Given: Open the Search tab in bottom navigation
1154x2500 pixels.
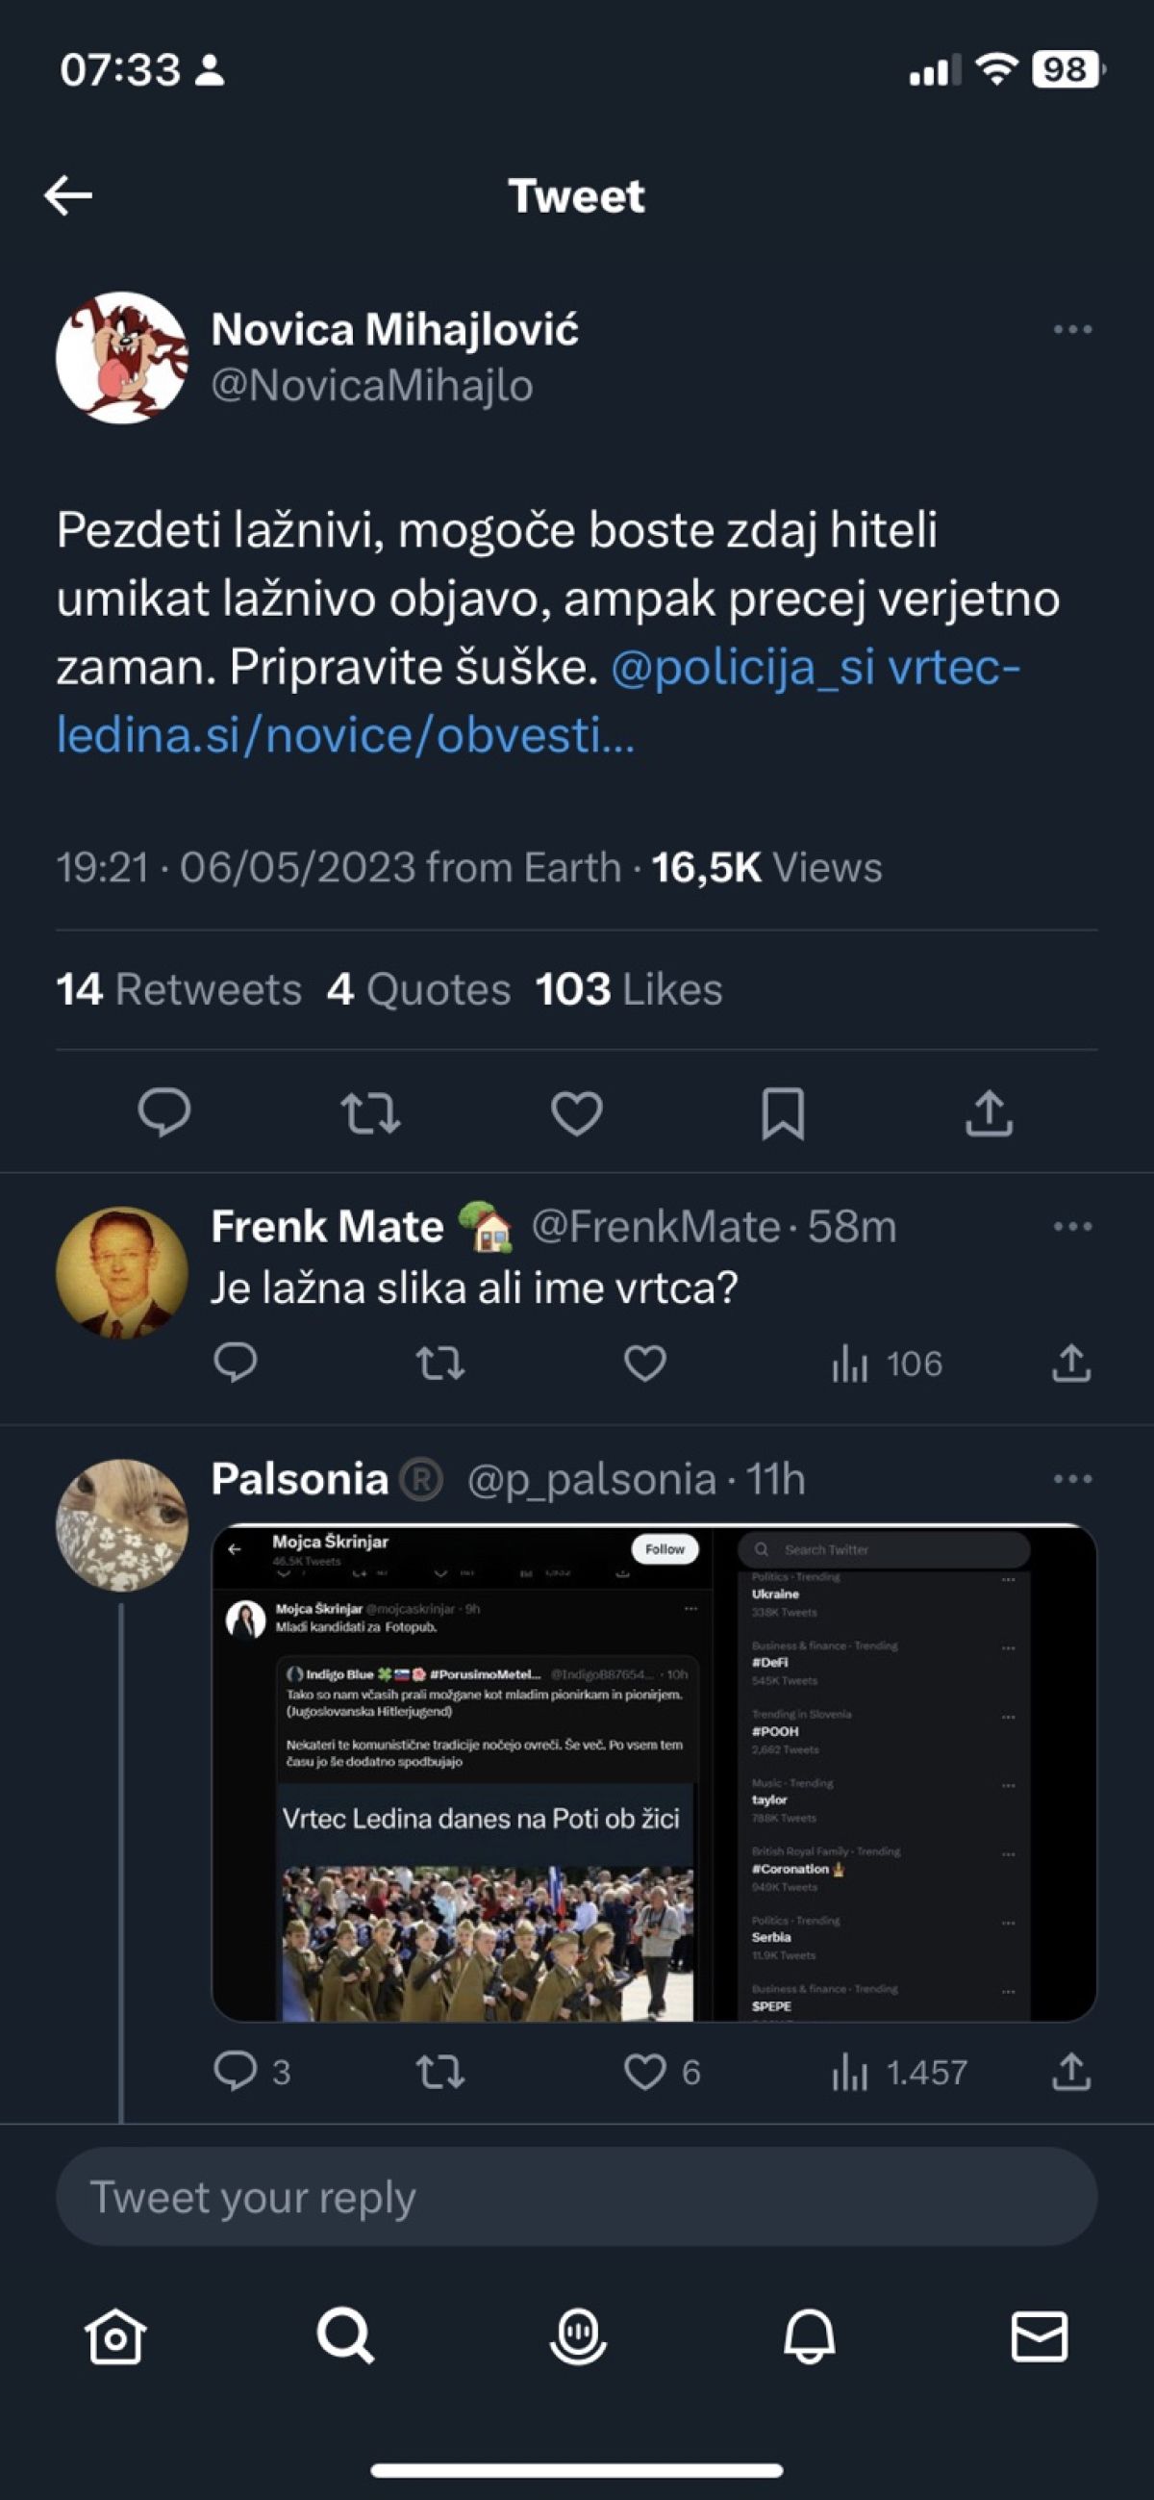Looking at the screenshot, I should 346,2335.
